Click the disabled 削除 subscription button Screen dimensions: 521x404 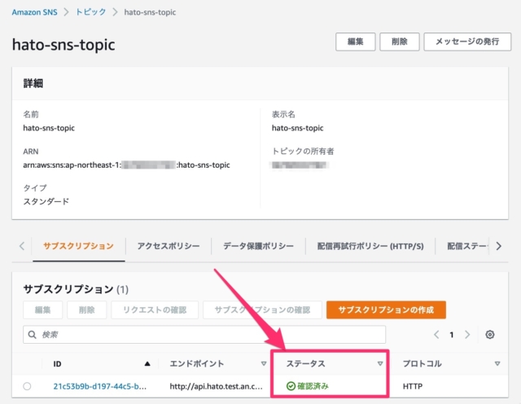click(87, 310)
